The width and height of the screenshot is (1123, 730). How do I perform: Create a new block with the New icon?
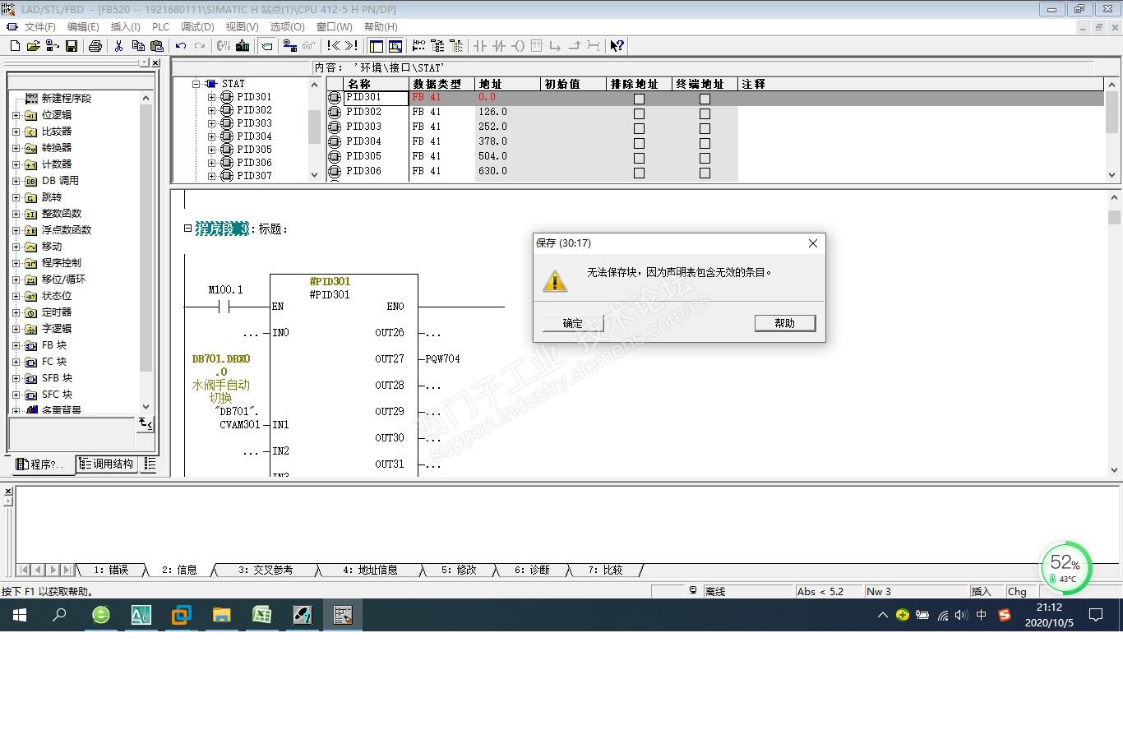coord(15,46)
